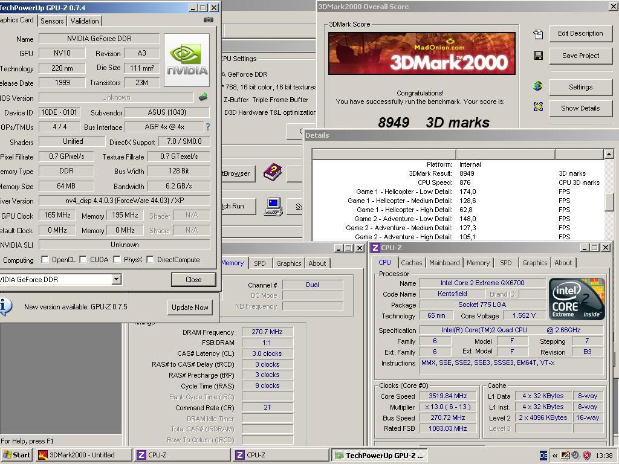Click the Bus Interface question mark icon
619x464 pixels.
208,127
